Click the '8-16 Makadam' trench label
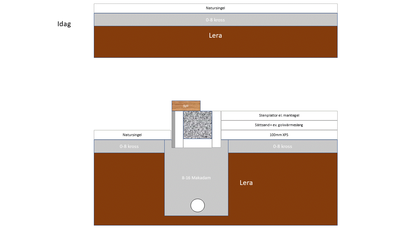Viewport: 410px width, 230px height. click(x=196, y=178)
